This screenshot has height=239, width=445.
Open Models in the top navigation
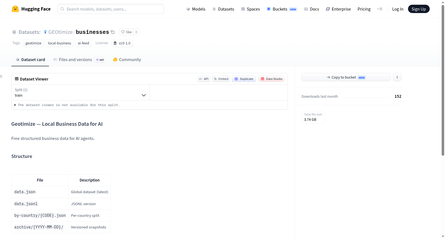(x=196, y=9)
